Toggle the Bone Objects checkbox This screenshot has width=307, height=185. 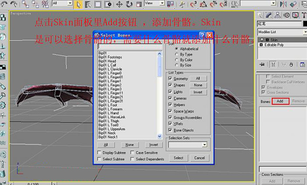click(x=170, y=130)
